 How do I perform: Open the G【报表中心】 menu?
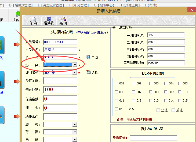tap(104, 5)
